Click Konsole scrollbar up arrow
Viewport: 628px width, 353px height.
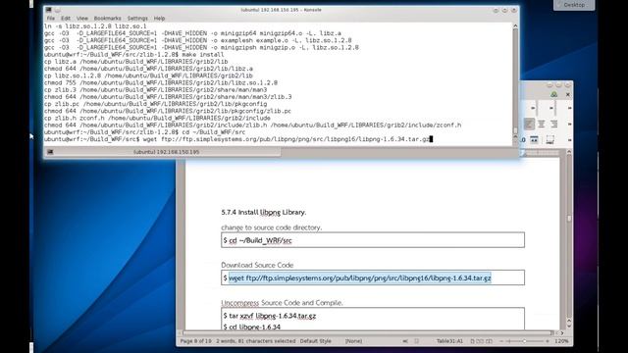[x=515, y=26]
